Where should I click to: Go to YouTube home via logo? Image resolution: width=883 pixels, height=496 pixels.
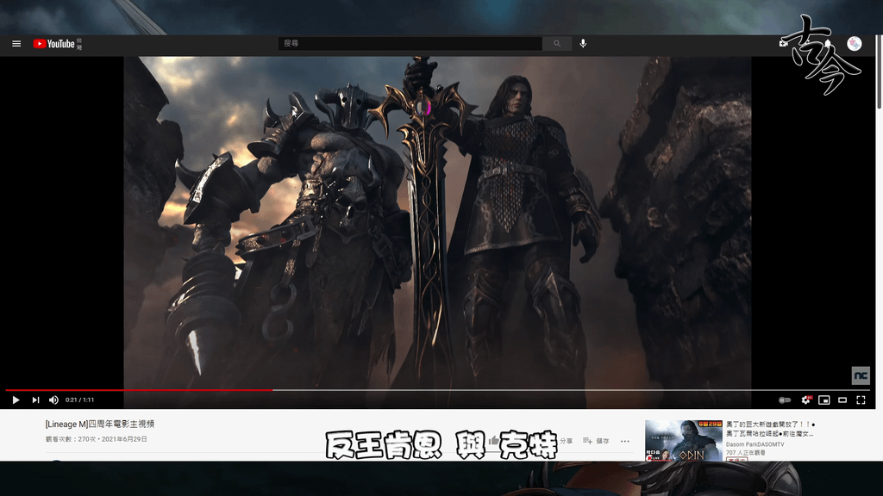pos(54,44)
